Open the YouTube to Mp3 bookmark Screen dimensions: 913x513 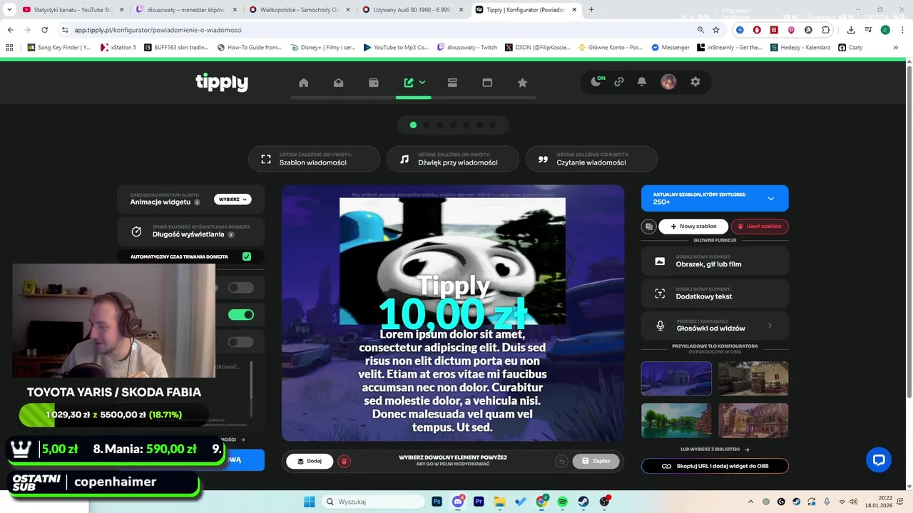pyautogui.click(x=396, y=47)
